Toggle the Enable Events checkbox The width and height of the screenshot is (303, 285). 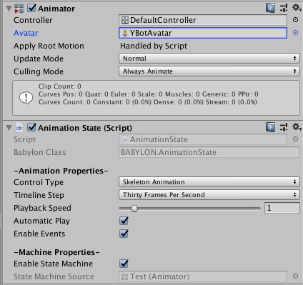click(x=124, y=234)
